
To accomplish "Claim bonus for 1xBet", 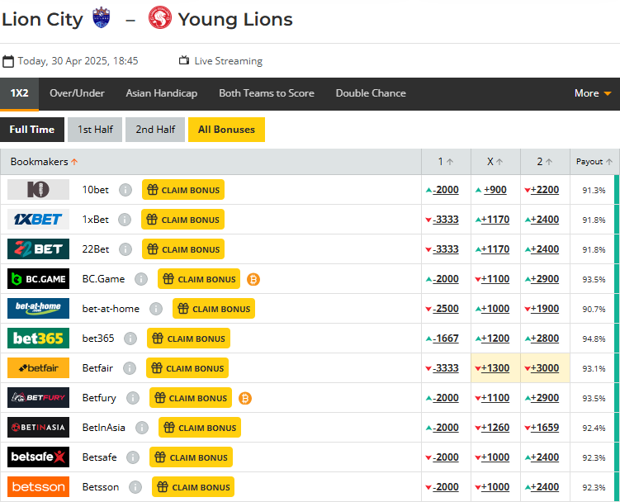I will 182,220.
